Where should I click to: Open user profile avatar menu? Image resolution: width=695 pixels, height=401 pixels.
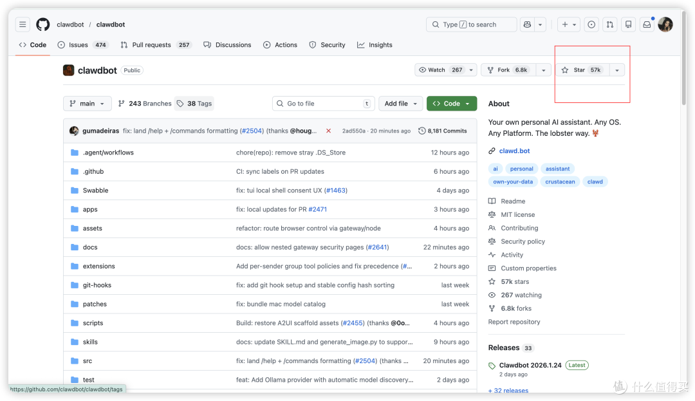665,24
